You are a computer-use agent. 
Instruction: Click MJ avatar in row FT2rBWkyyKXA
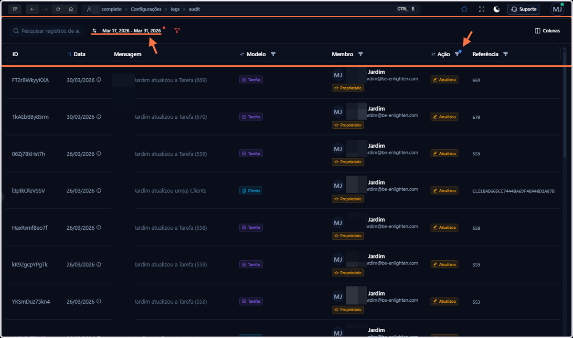point(338,75)
